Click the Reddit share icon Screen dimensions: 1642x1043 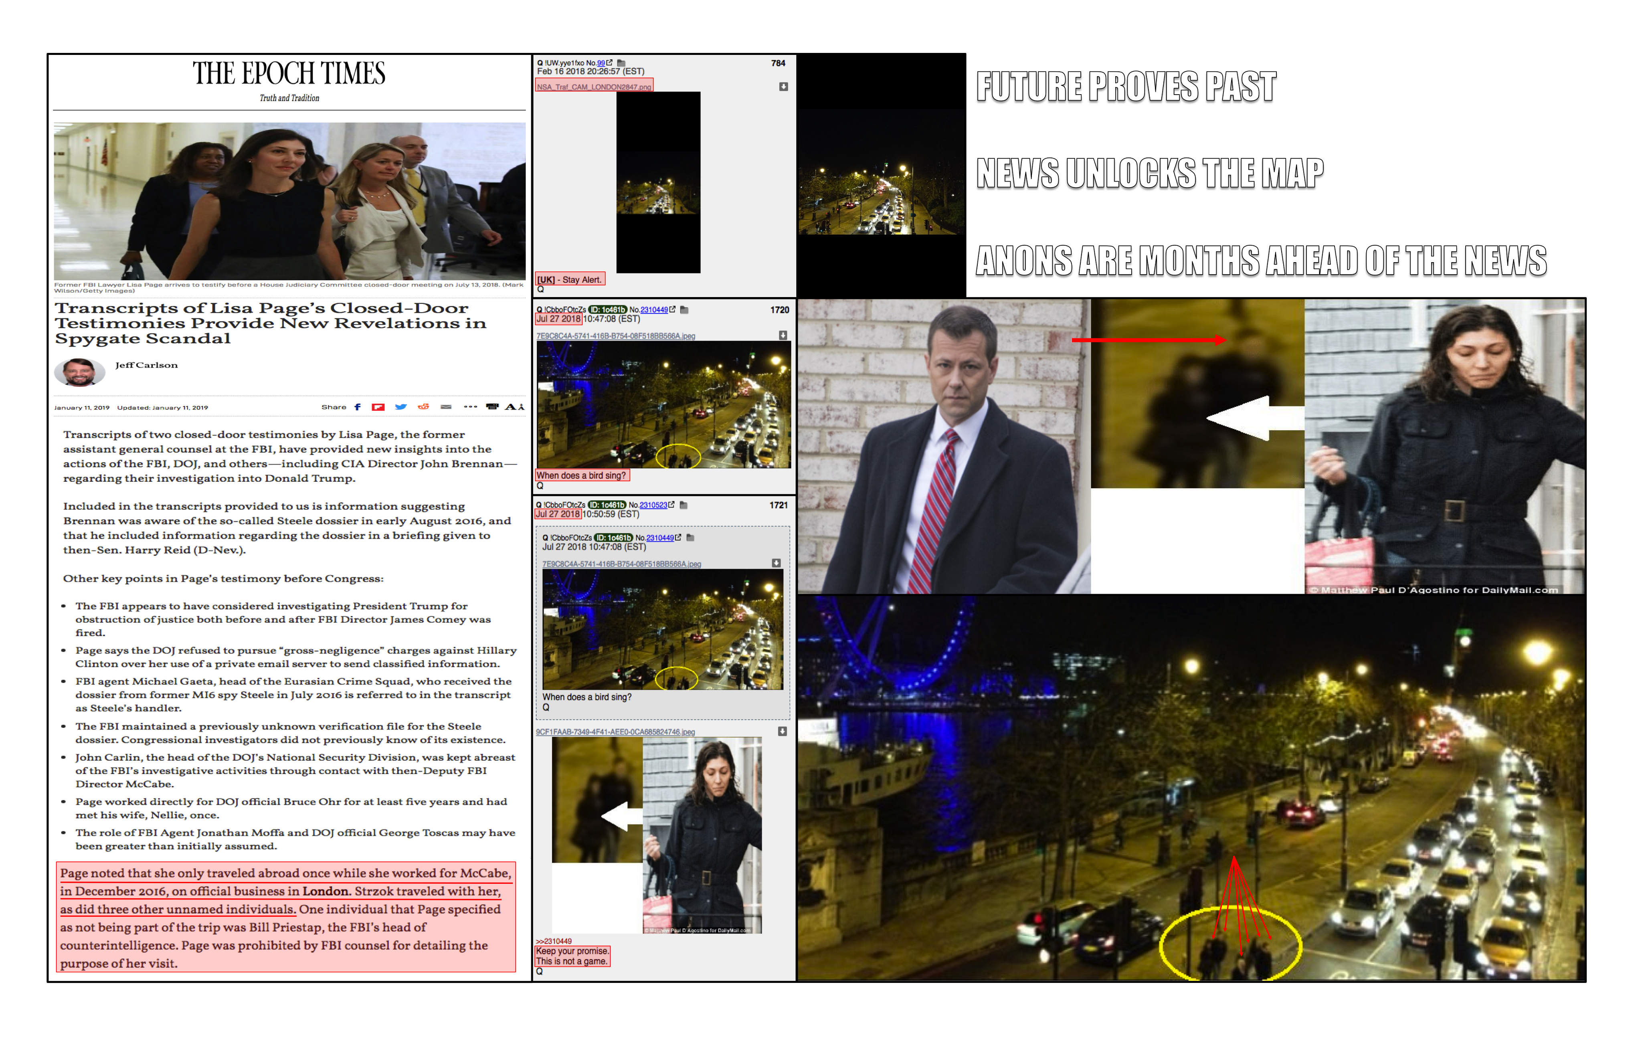pos(423,407)
